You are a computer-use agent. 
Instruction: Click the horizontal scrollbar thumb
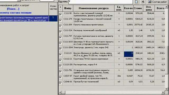(x=64, y=92)
